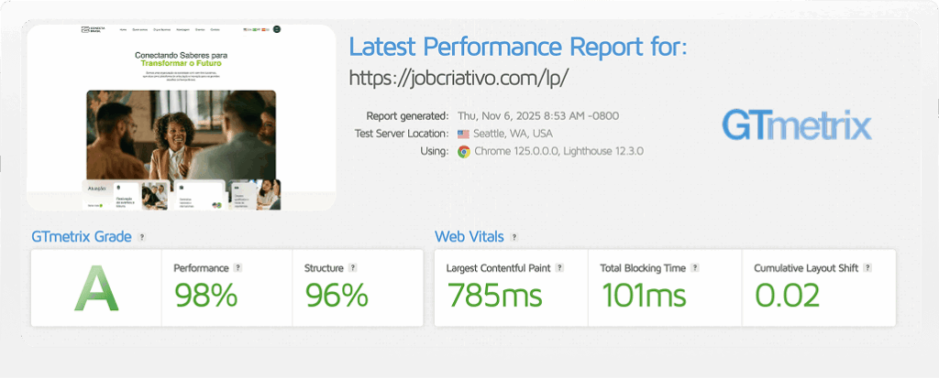Select the report date 'Thu, Nov 6, 2025 8:53 AM -0800'
Viewport: 939px width, 378px height.
pos(538,116)
